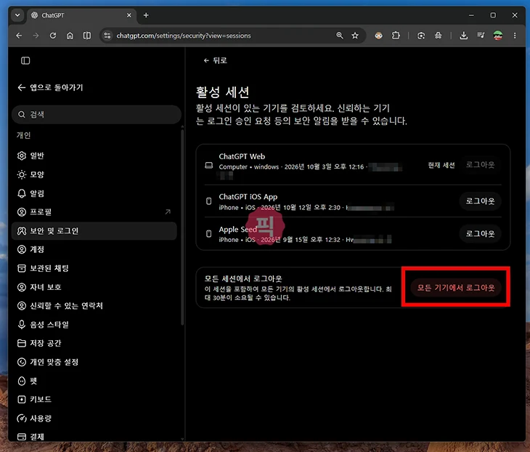The image size is (530, 452).
Task: Select the ChatGPT browser tab
Action: coord(81,15)
